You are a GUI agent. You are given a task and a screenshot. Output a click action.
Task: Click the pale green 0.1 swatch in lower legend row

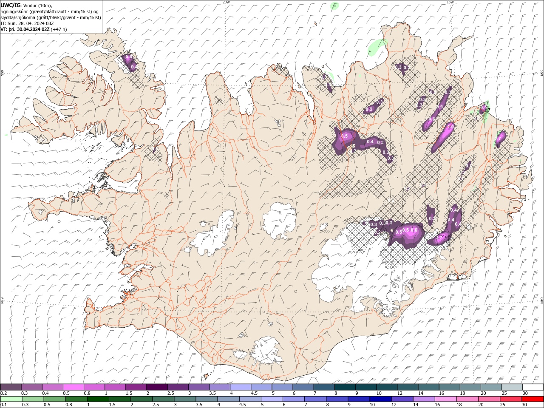click(11, 399)
